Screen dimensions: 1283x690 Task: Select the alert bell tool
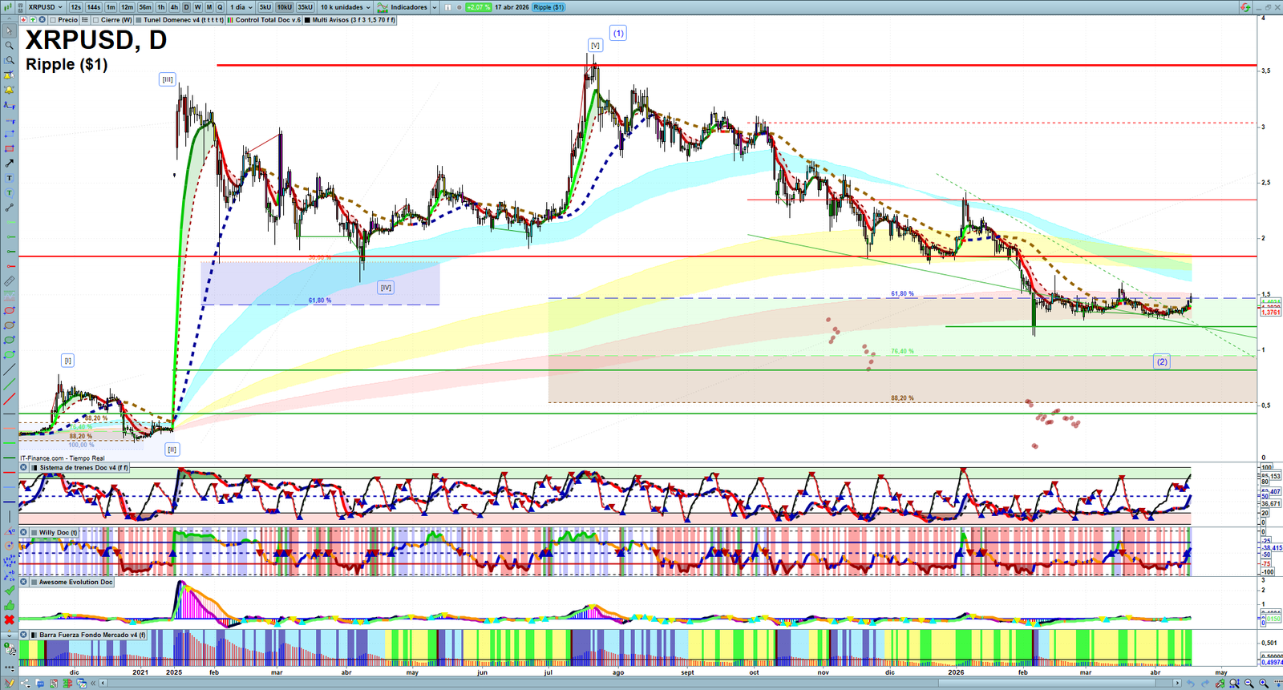click(x=10, y=90)
